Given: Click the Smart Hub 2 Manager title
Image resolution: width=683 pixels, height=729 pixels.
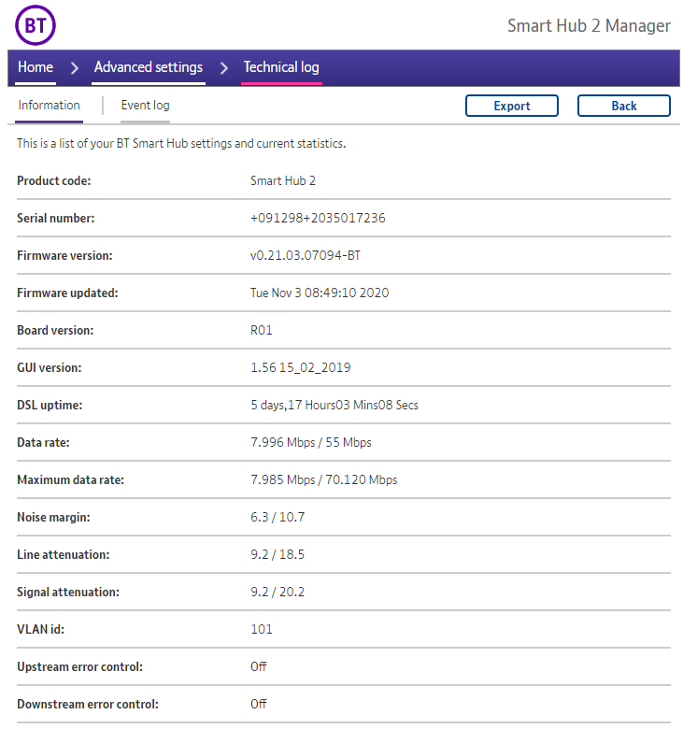Looking at the screenshot, I should pos(589,25).
